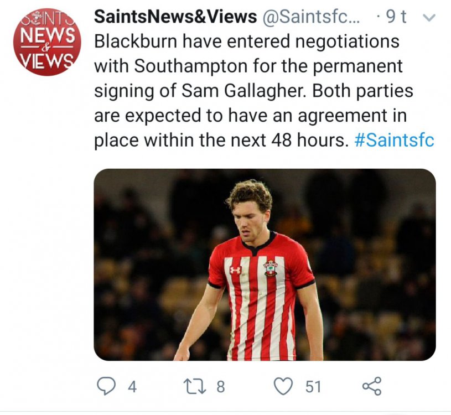Open the SaintsNews&Views profile avatar
This screenshot has width=451, height=415.
[x=46, y=41]
